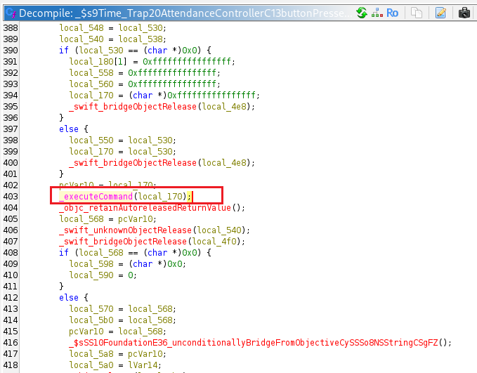
Task: Open the hierarchy graph icon in the toolbar
Action: click(x=377, y=13)
